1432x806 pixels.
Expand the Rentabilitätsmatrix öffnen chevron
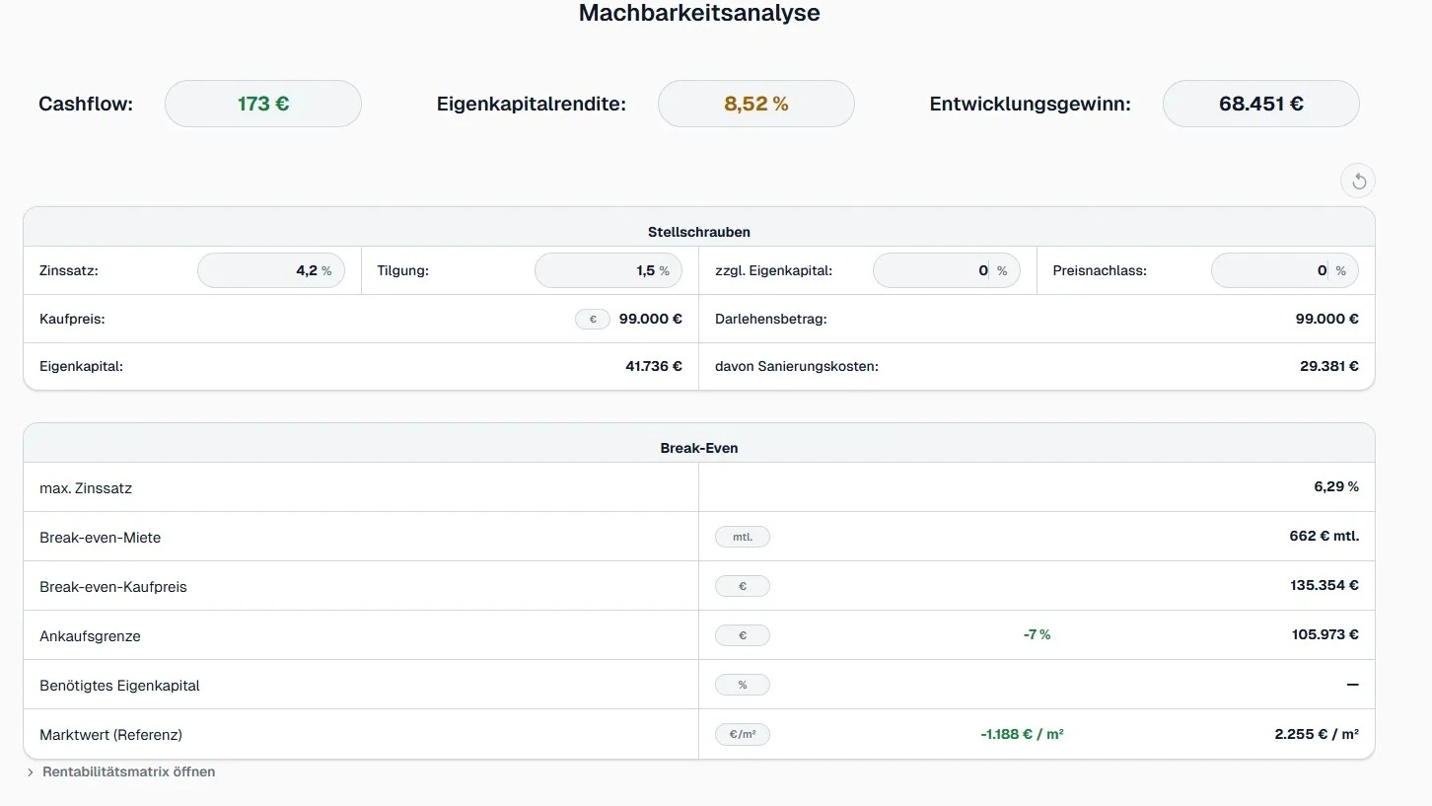pyautogui.click(x=31, y=772)
